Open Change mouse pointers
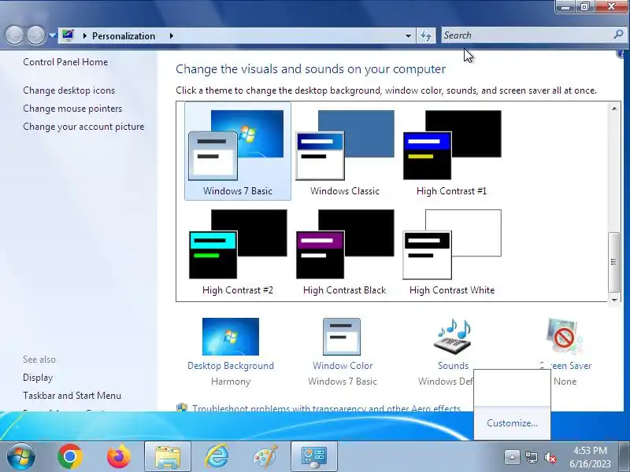 click(x=72, y=109)
